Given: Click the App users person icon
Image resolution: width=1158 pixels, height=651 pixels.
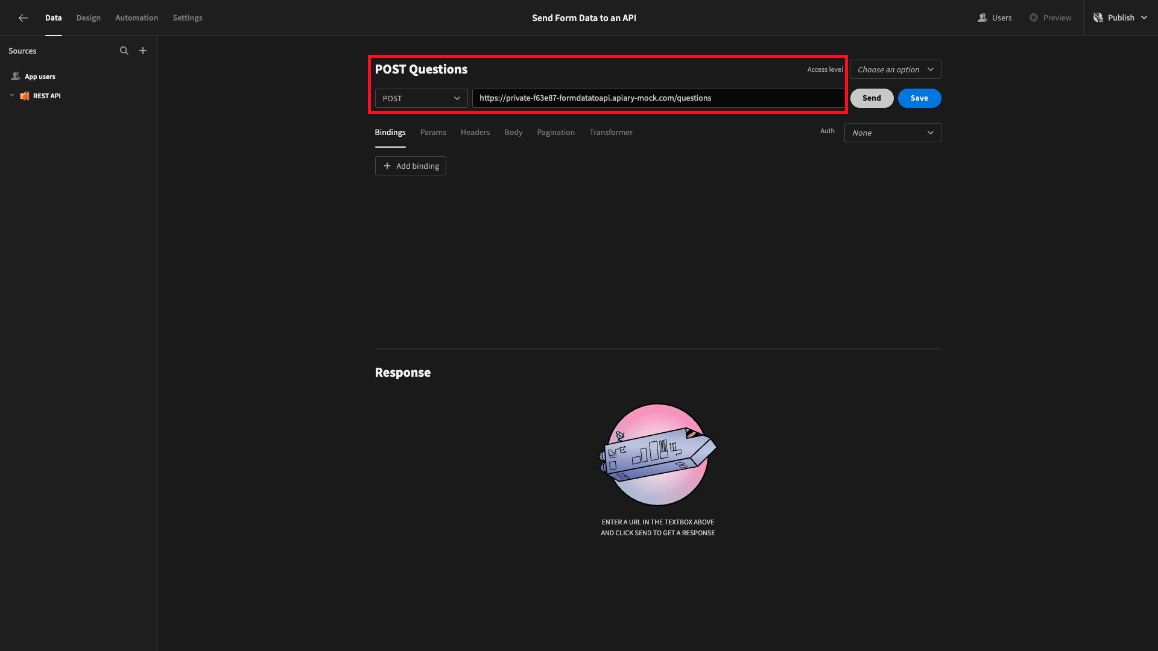Looking at the screenshot, I should [16, 77].
